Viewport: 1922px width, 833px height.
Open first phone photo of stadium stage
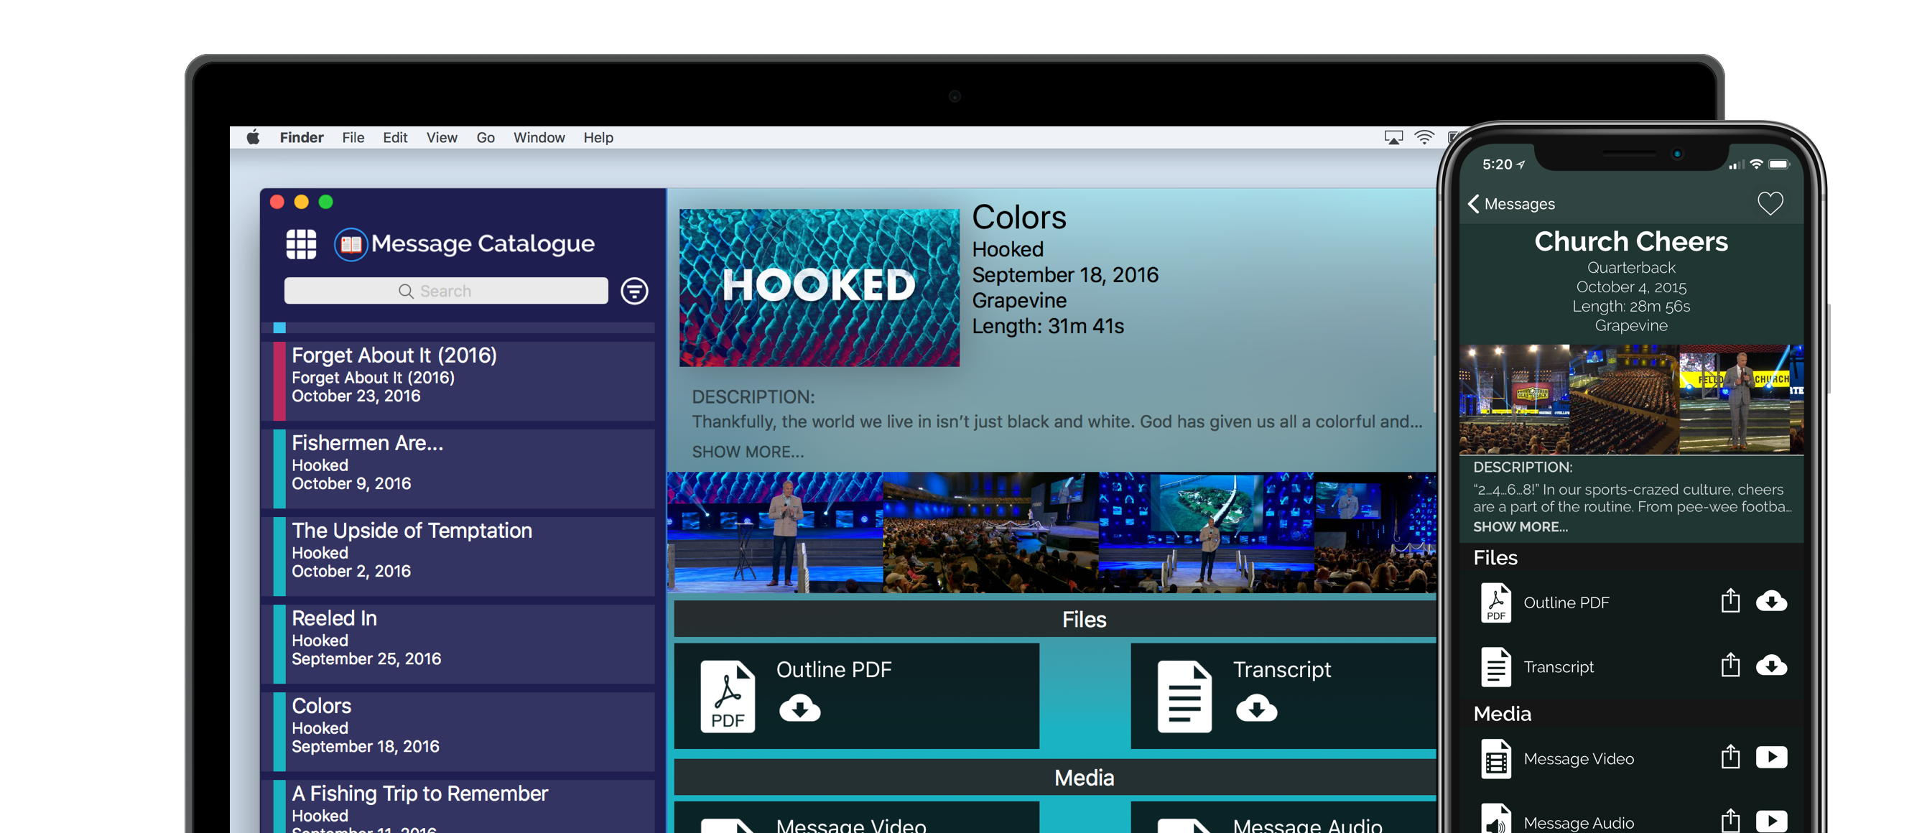tap(1514, 399)
